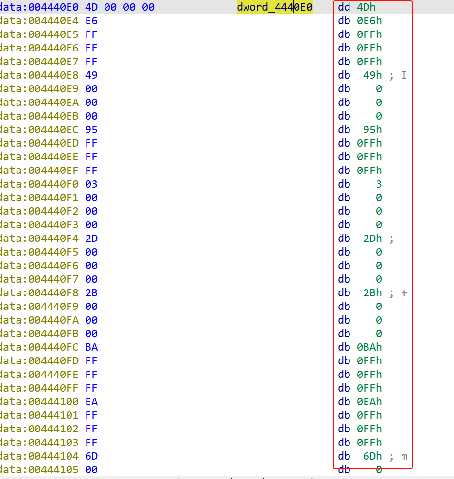Click the 'db 0E6h' value
454x479 pixels.
pyautogui.click(x=360, y=21)
